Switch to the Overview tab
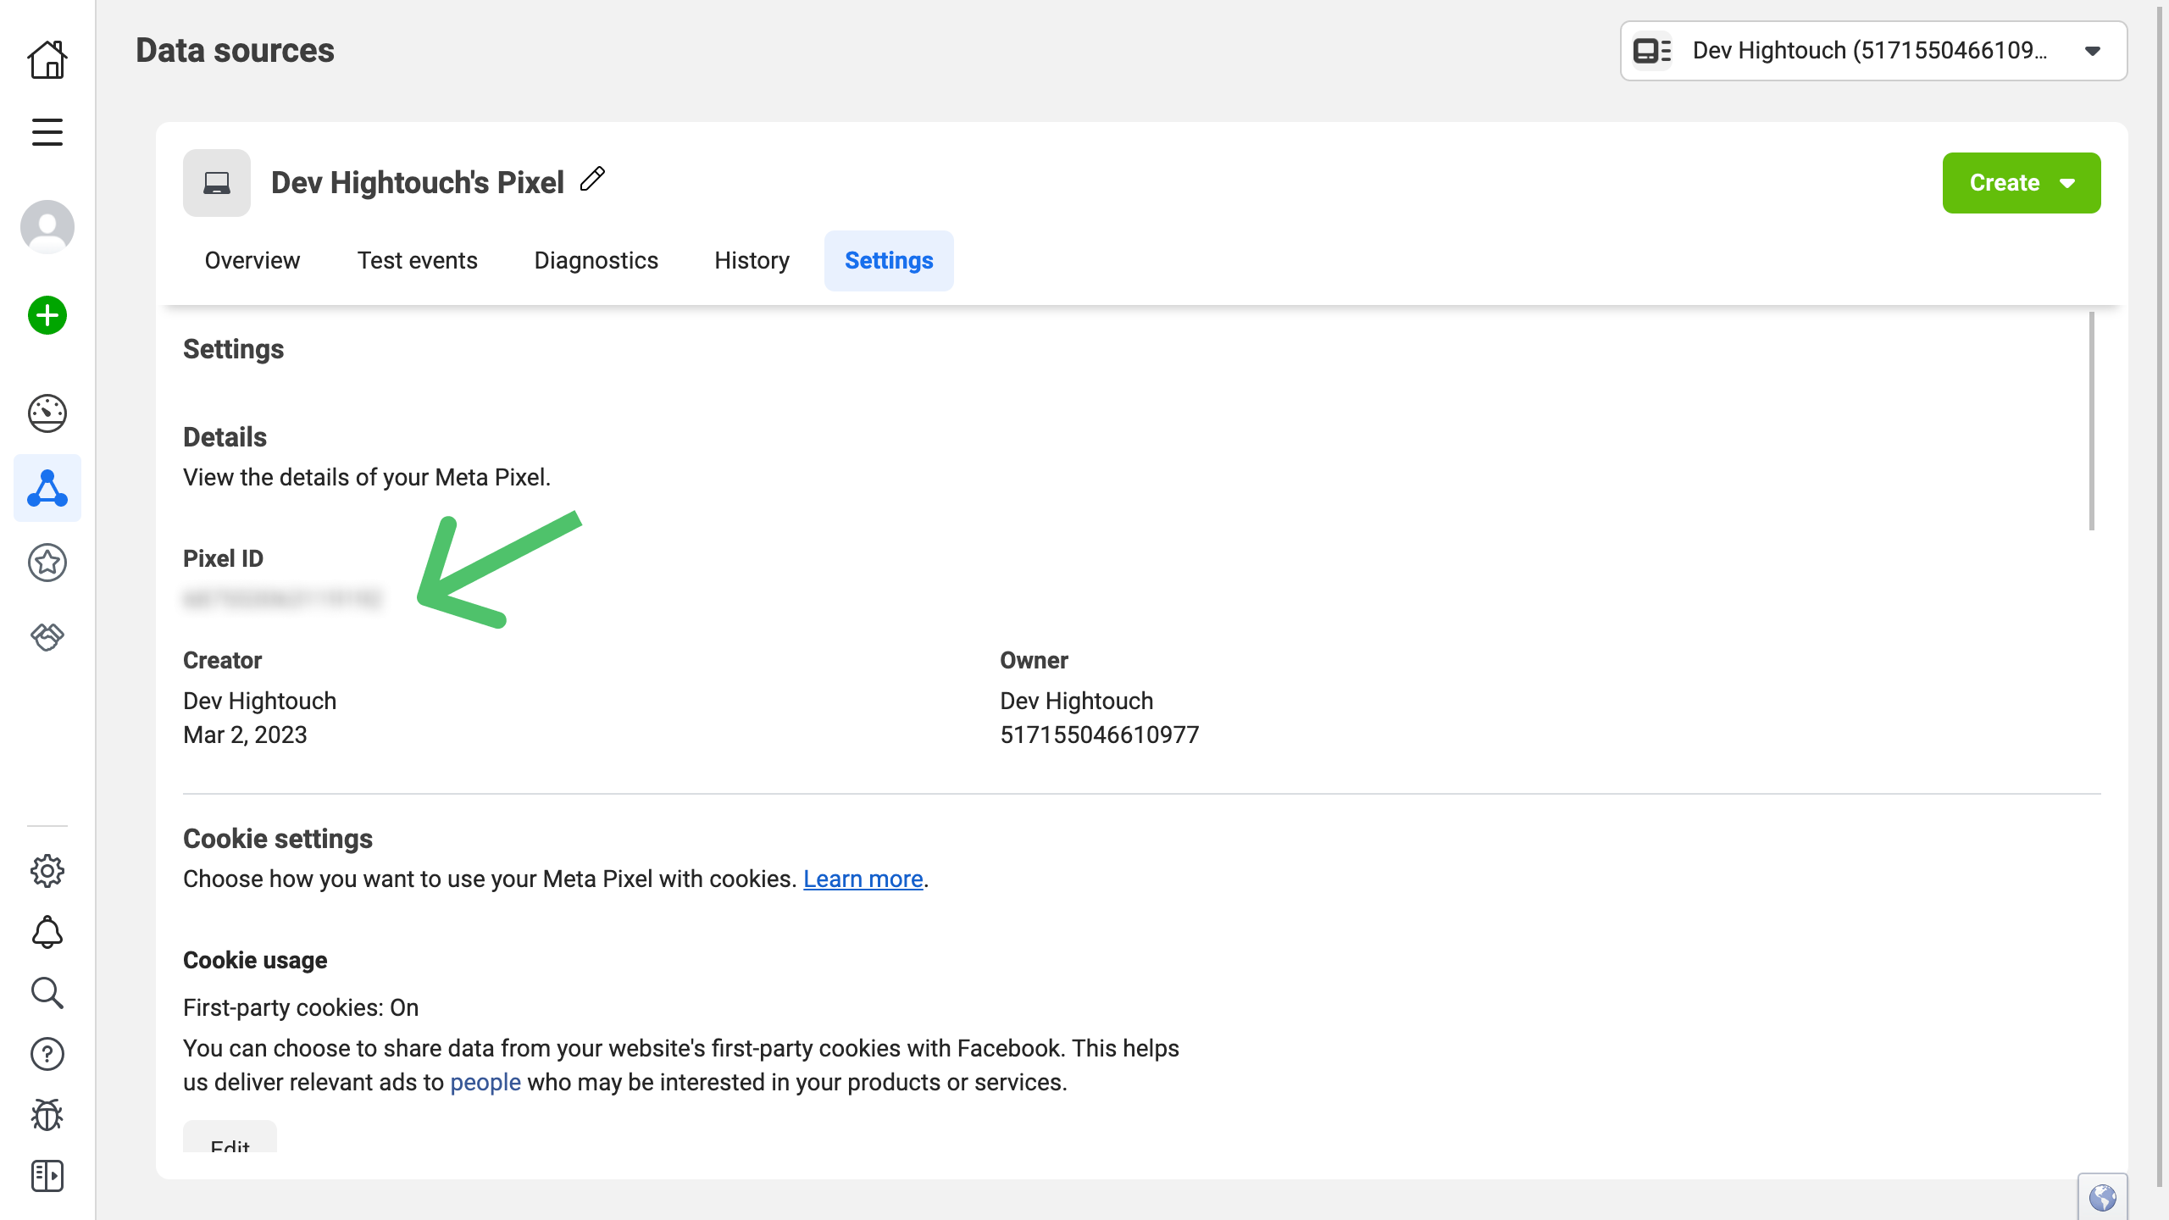 pos(253,261)
